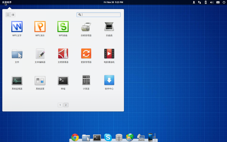Open user account indicator in panel

(194, 2)
